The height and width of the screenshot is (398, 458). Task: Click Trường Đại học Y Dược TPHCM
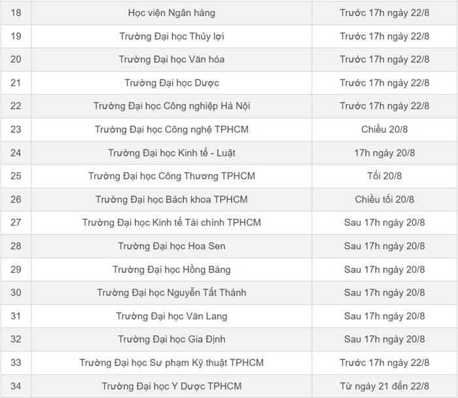(171, 386)
